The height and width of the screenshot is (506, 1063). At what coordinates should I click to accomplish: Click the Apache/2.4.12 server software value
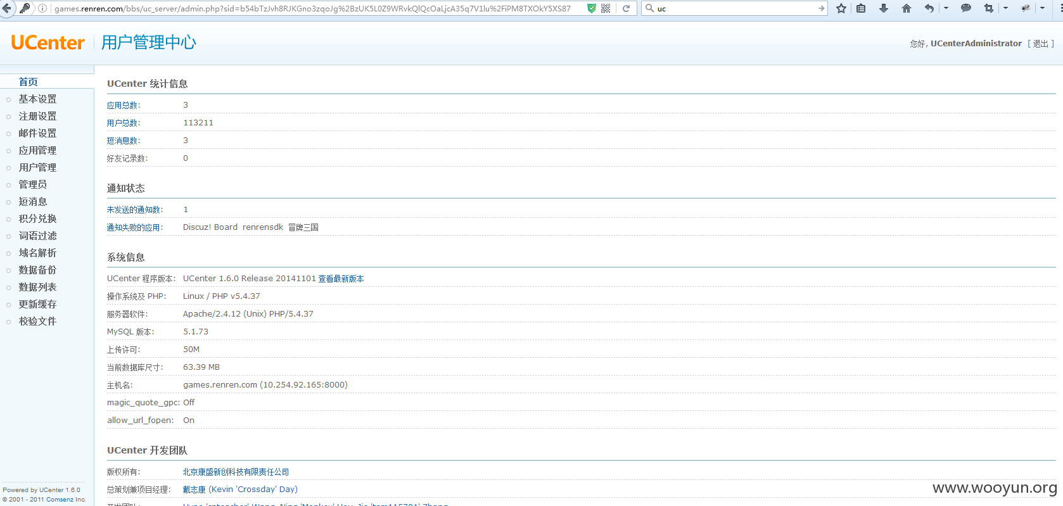pyautogui.click(x=248, y=314)
